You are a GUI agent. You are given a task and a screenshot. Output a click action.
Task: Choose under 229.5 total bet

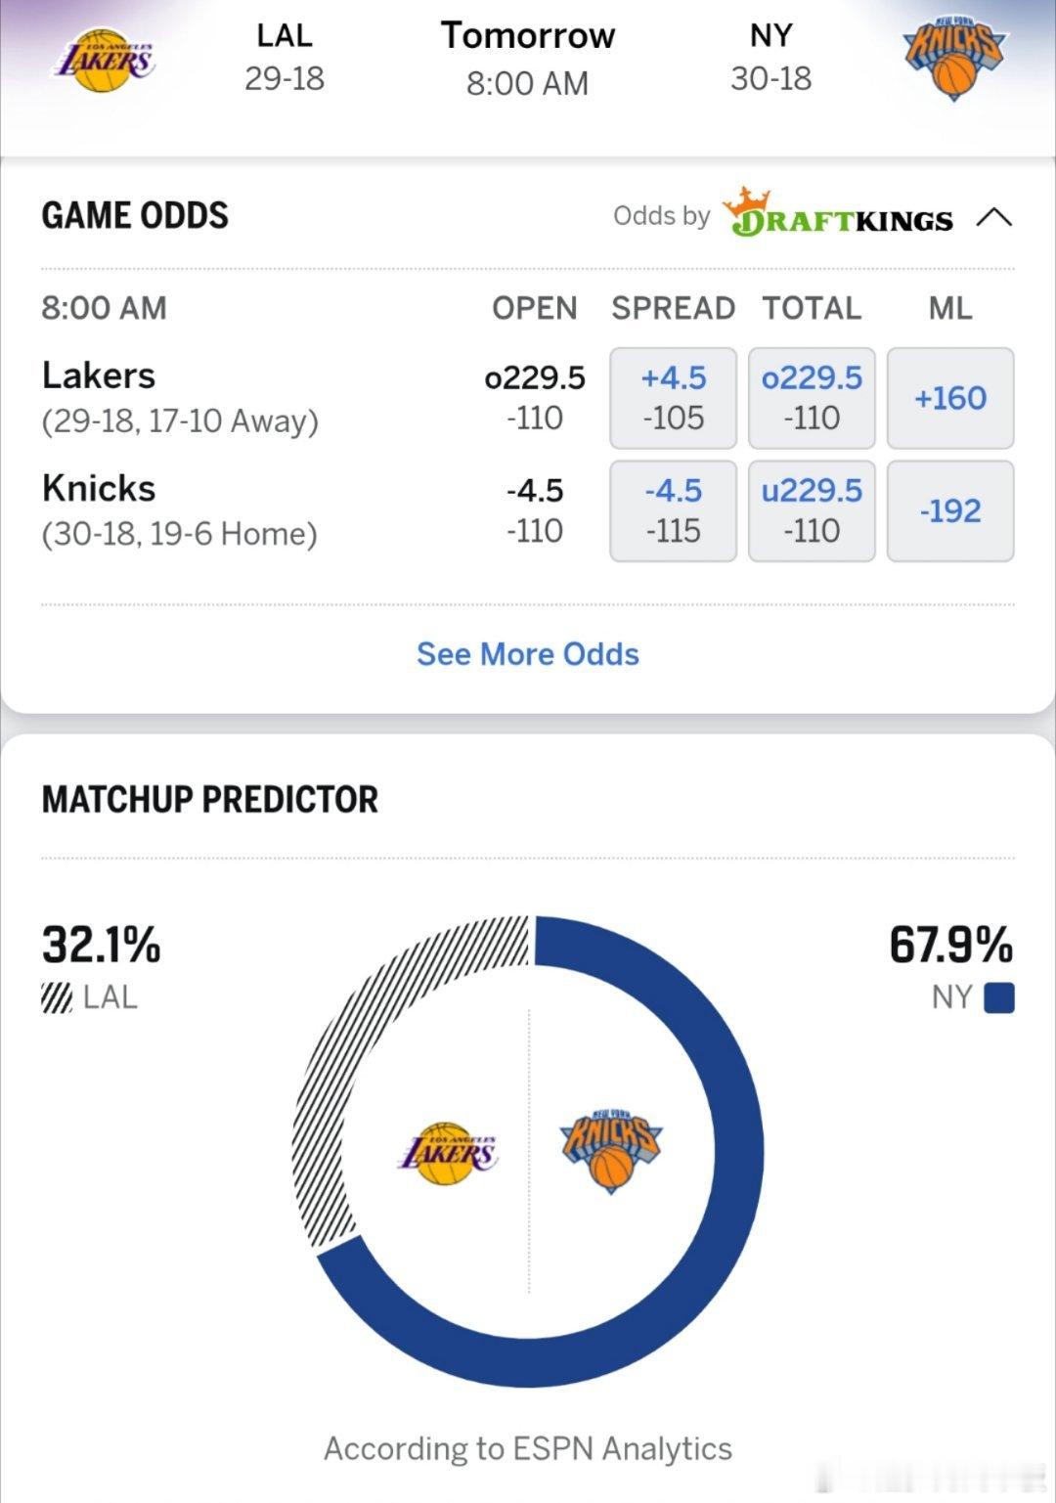click(812, 510)
